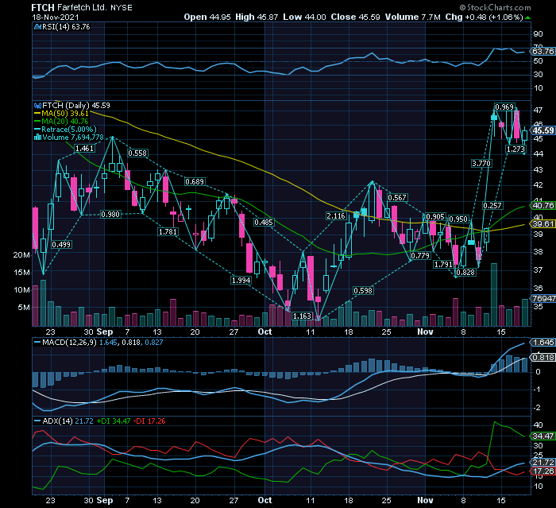The height and width of the screenshot is (508, 556).
Task: Click the 34.47 green tag on the ADX axis
Action: click(542, 436)
